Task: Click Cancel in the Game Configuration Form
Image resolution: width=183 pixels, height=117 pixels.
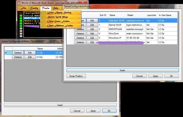Action: click(77, 111)
